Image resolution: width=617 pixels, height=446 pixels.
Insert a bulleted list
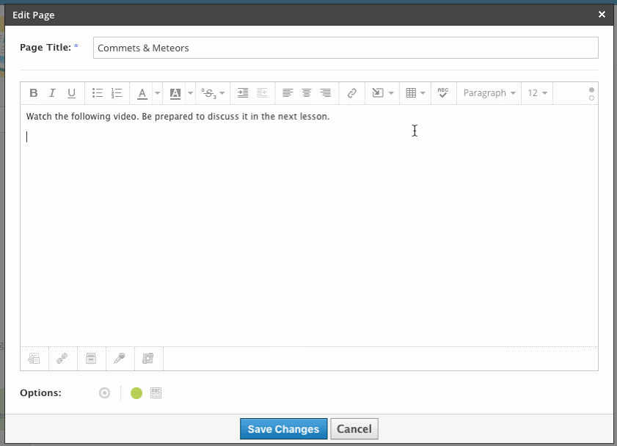point(97,93)
